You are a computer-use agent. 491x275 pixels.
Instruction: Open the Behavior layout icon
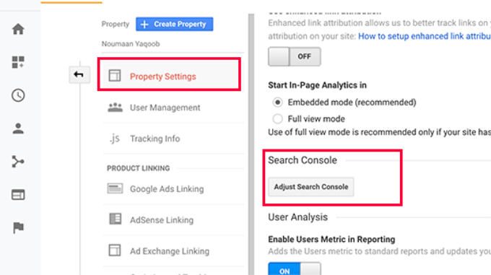pyautogui.click(x=18, y=195)
